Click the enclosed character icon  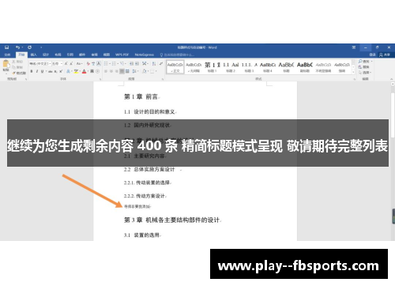click(x=97, y=71)
